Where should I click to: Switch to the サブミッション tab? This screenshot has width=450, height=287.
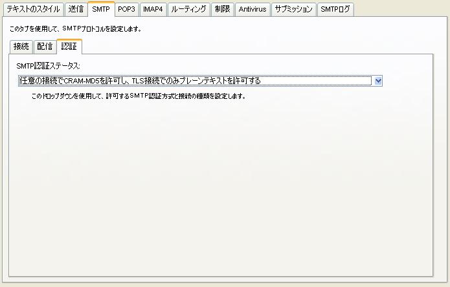(293, 9)
